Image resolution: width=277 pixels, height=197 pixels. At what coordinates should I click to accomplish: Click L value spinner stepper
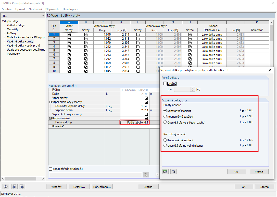193,89
